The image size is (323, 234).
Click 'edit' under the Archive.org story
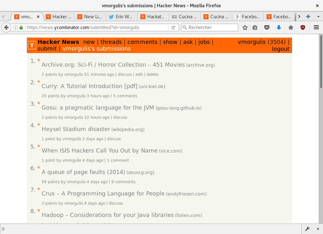139,75
